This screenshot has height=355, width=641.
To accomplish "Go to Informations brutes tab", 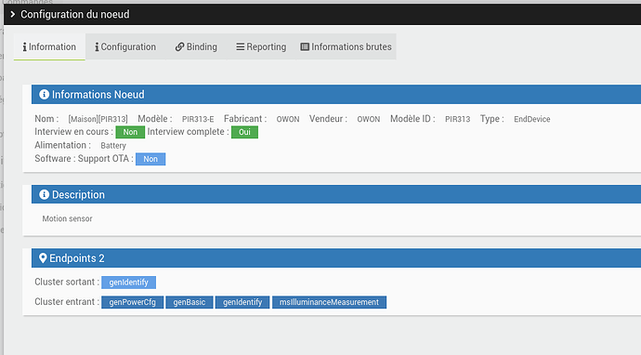I will click(346, 46).
